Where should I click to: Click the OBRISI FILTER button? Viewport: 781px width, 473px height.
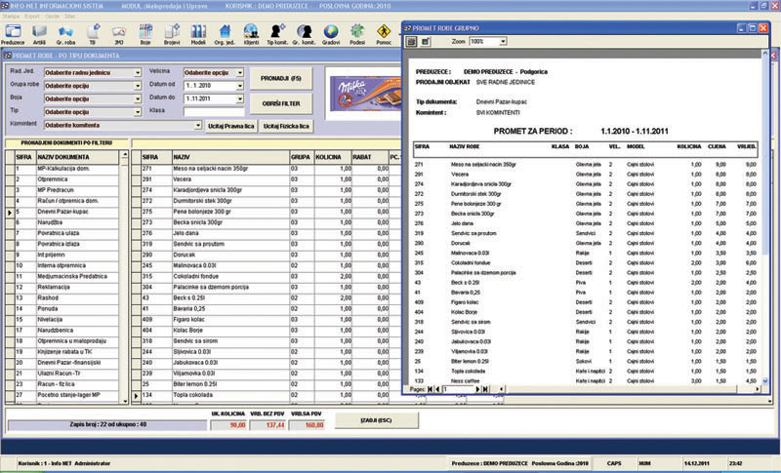pos(281,104)
